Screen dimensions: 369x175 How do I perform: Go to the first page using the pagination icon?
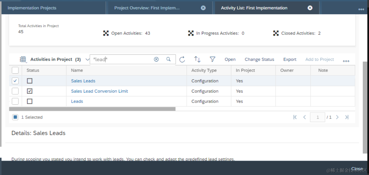(x=295, y=117)
